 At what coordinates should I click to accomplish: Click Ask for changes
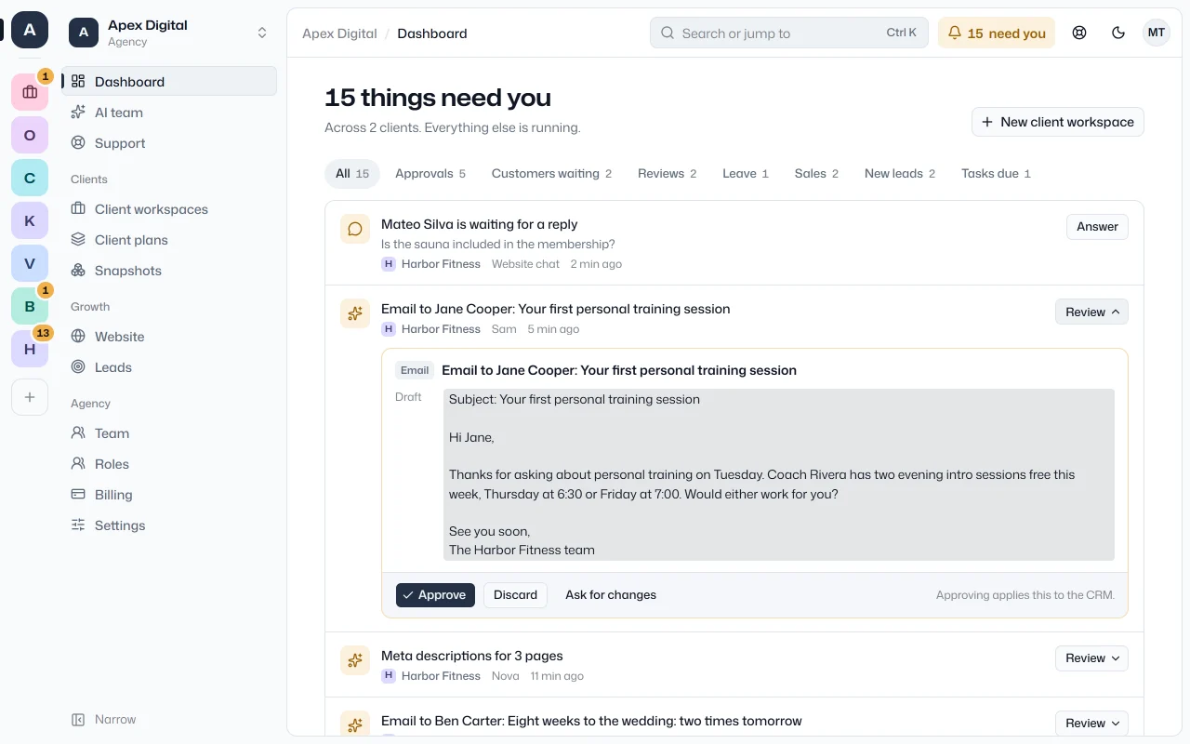(611, 595)
